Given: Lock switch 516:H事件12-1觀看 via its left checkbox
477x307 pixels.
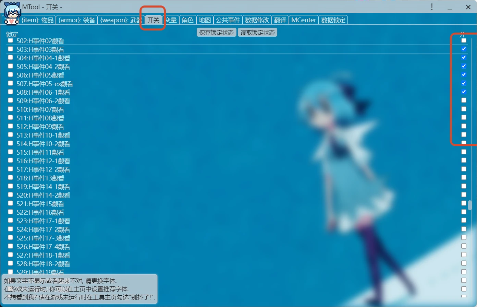Looking at the screenshot, I should tap(11, 161).
